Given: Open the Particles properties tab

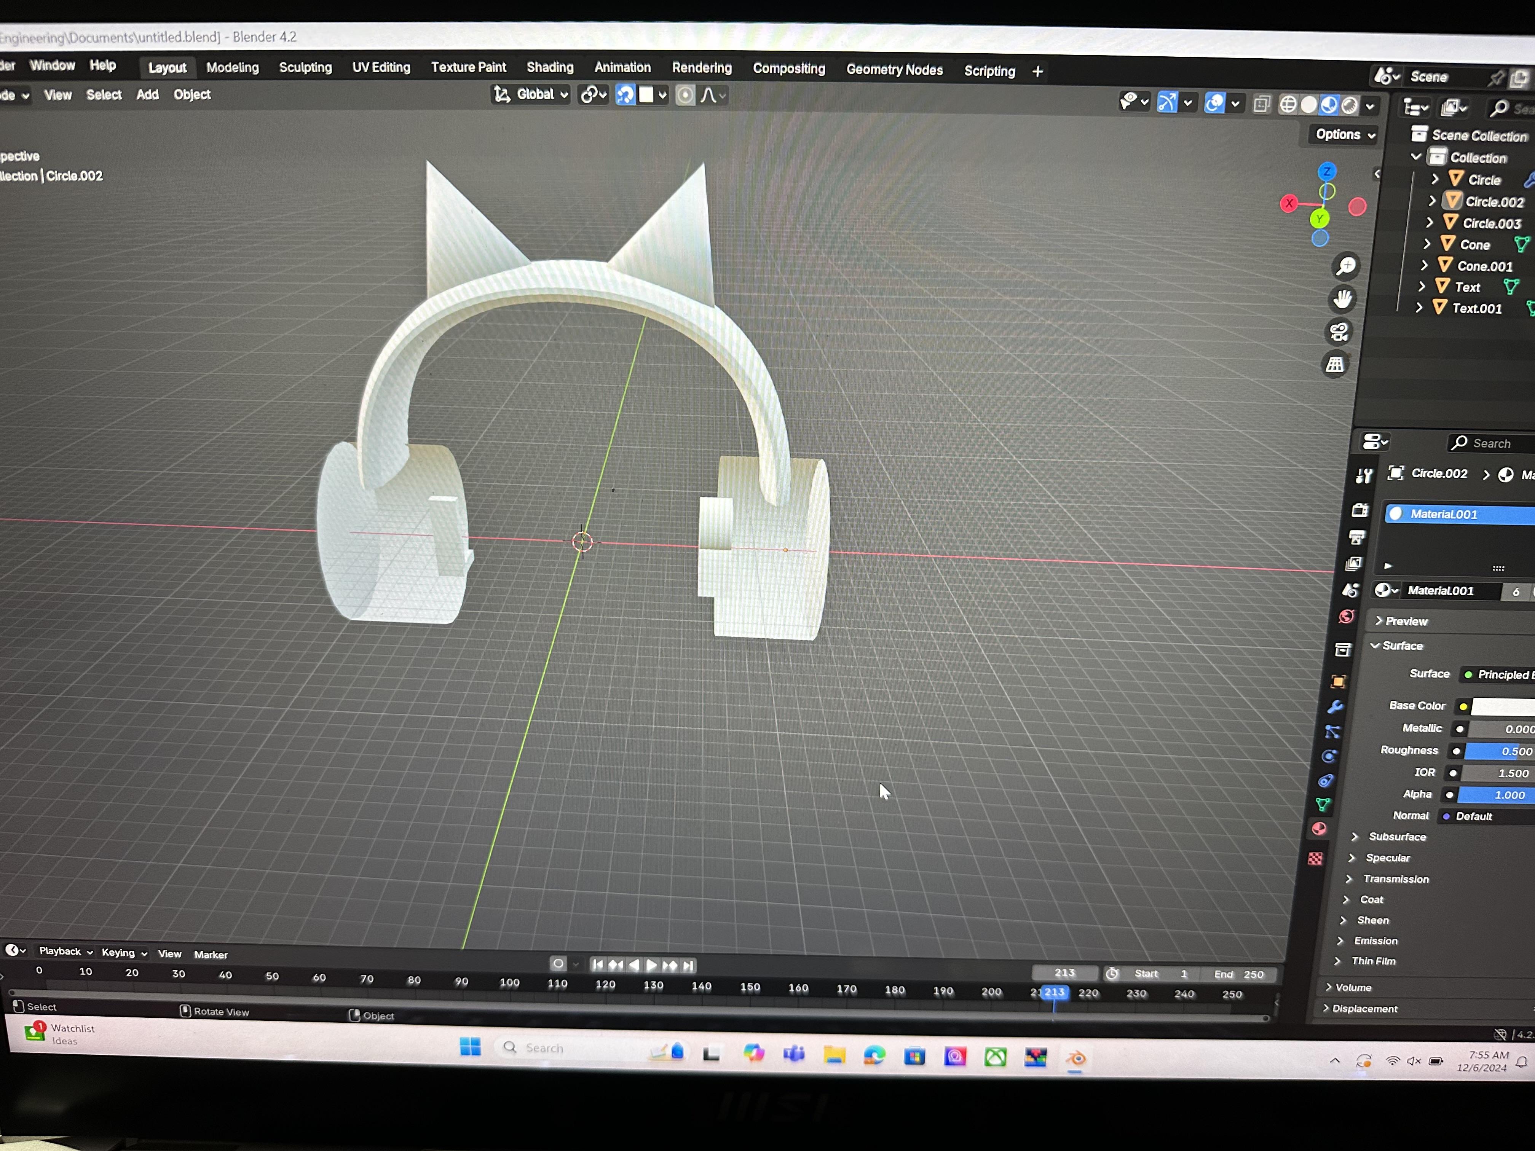Looking at the screenshot, I should click(1332, 731).
